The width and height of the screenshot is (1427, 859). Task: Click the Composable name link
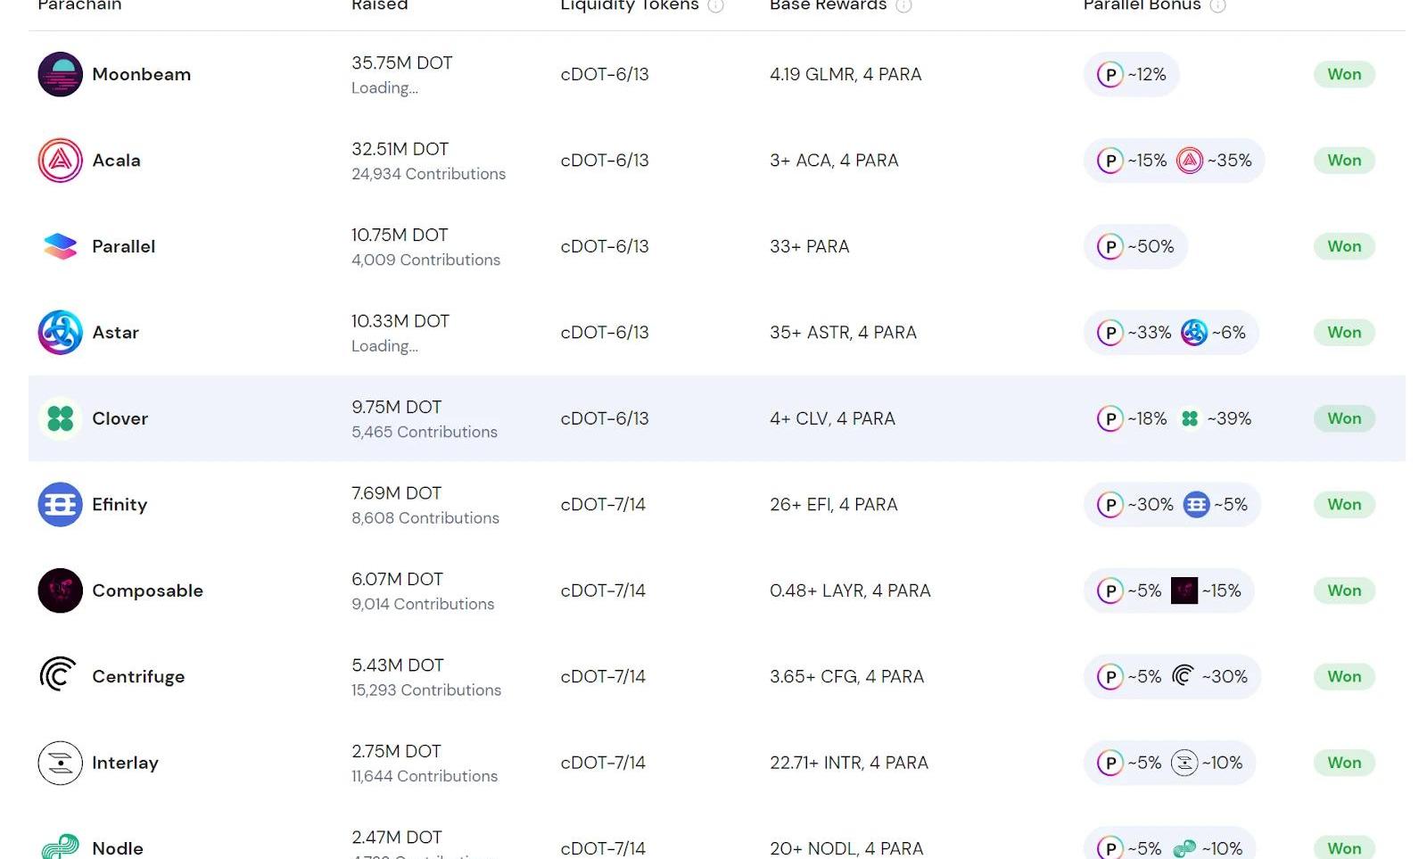(147, 591)
